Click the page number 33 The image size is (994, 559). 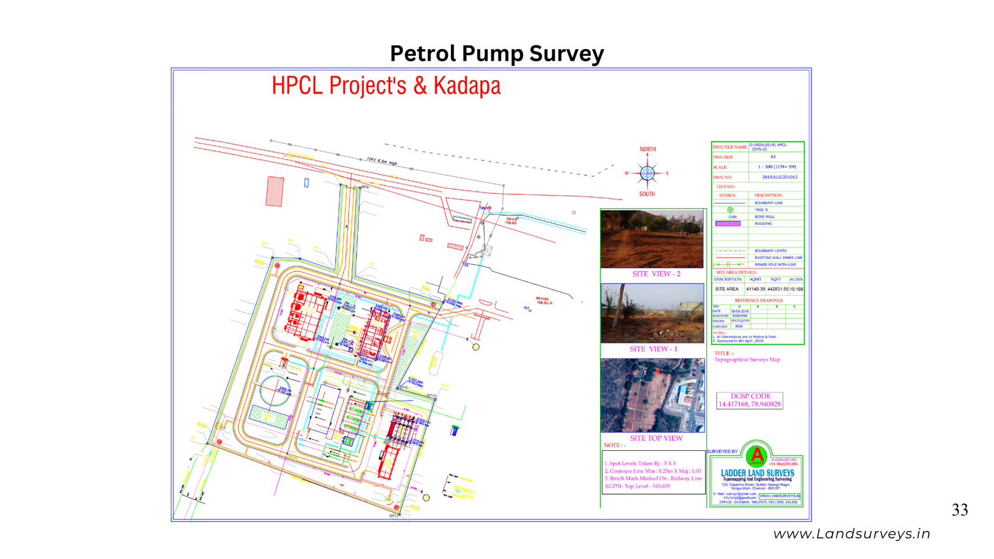click(x=960, y=510)
